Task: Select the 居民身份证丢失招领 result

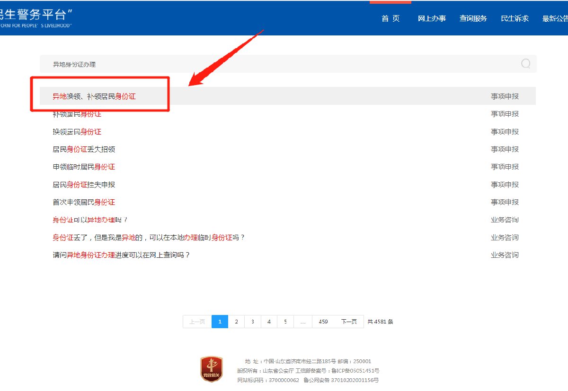Action: (x=84, y=149)
